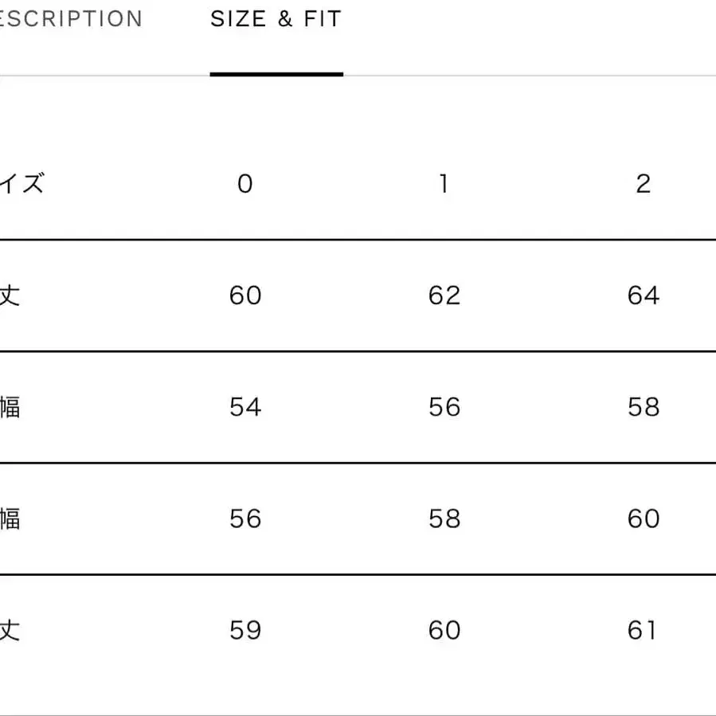
Task: Click the size 1 column header
Action: point(444,184)
